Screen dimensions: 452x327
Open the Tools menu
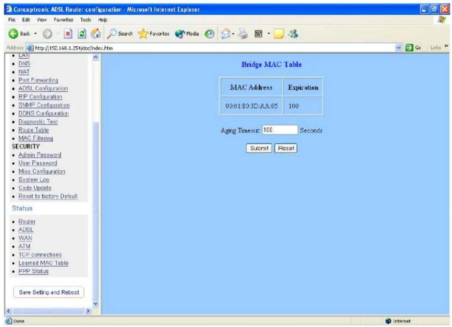86,20
